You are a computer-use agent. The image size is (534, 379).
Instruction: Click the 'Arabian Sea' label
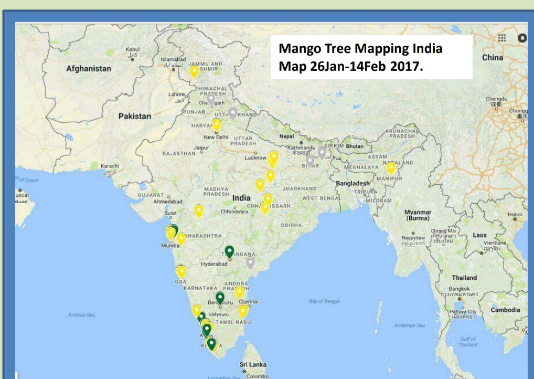(81, 315)
